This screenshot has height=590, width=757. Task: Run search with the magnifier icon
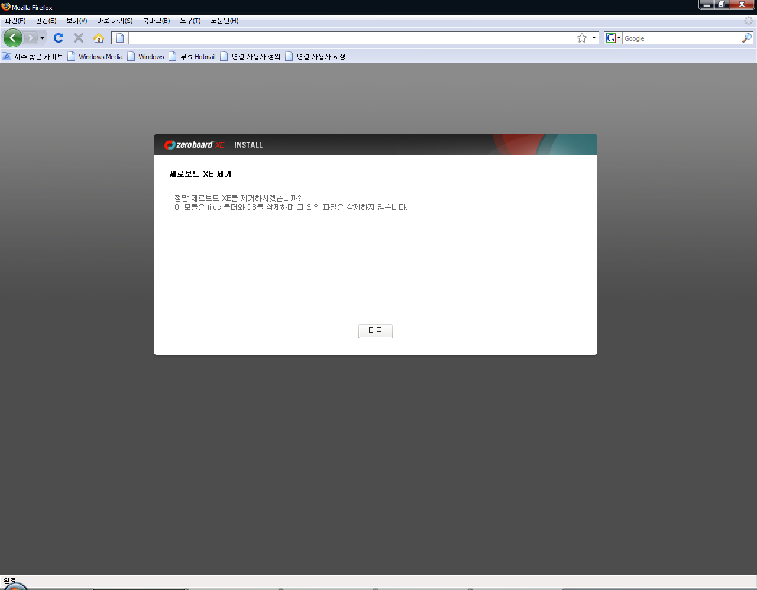pyautogui.click(x=747, y=38)
